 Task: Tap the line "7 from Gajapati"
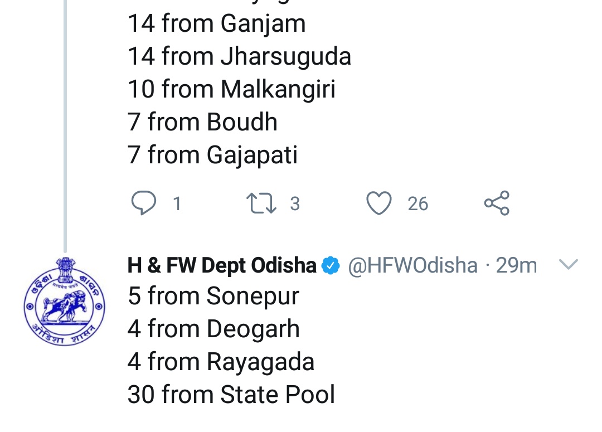point(212,155)
